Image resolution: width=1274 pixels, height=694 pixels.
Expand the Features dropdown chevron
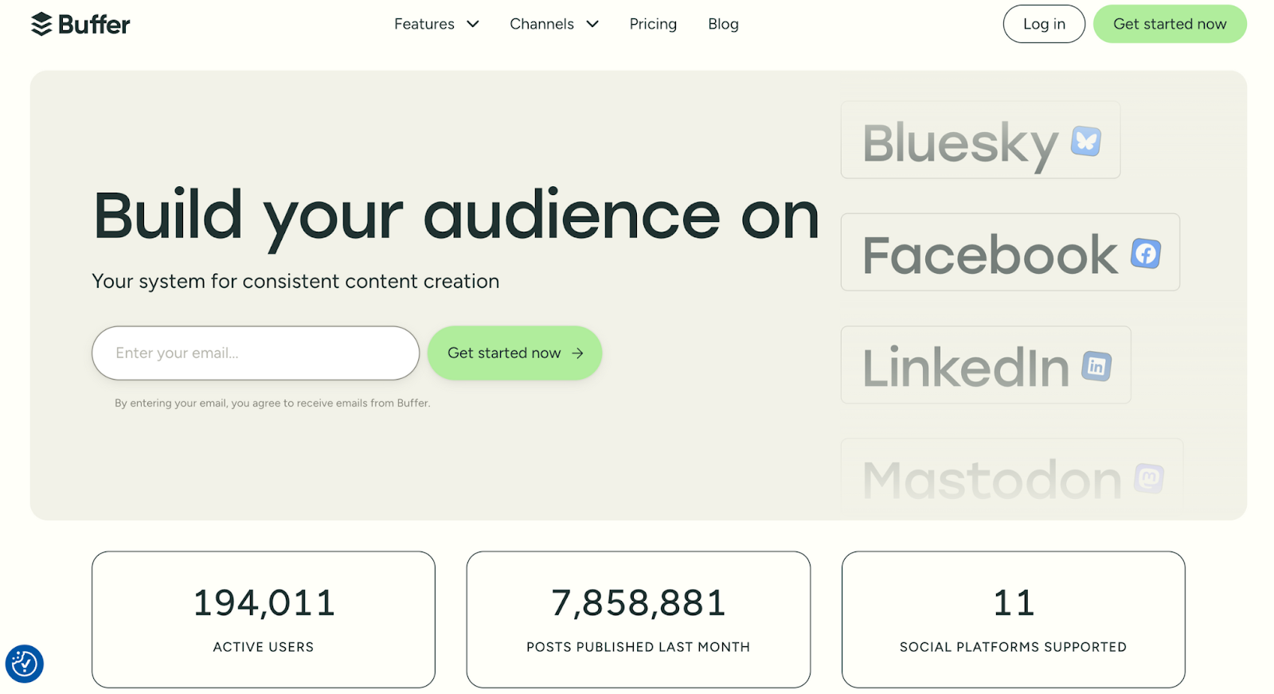click(x=473, y=24)
